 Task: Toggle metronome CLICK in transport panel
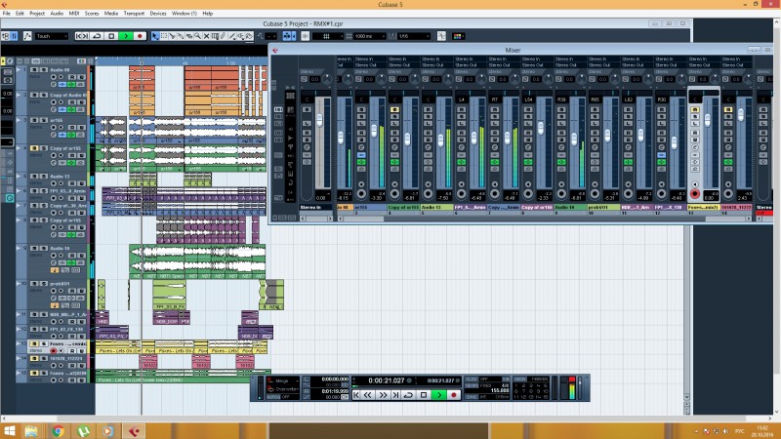coord(473,379)
